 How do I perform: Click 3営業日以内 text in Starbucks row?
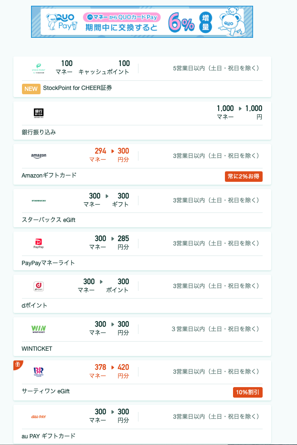(216, 200)
